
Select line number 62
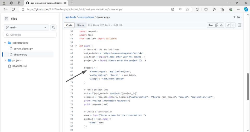pos(72,53)
